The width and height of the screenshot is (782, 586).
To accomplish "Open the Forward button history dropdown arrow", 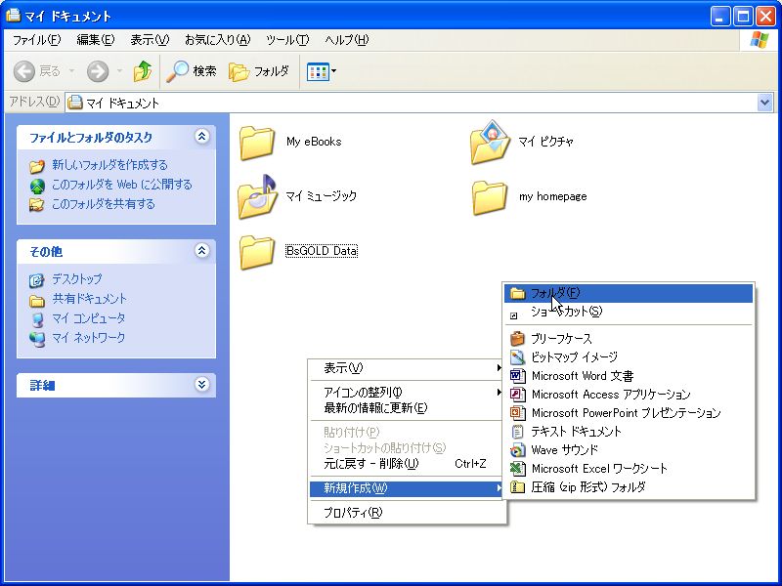I will pos(119,71).
